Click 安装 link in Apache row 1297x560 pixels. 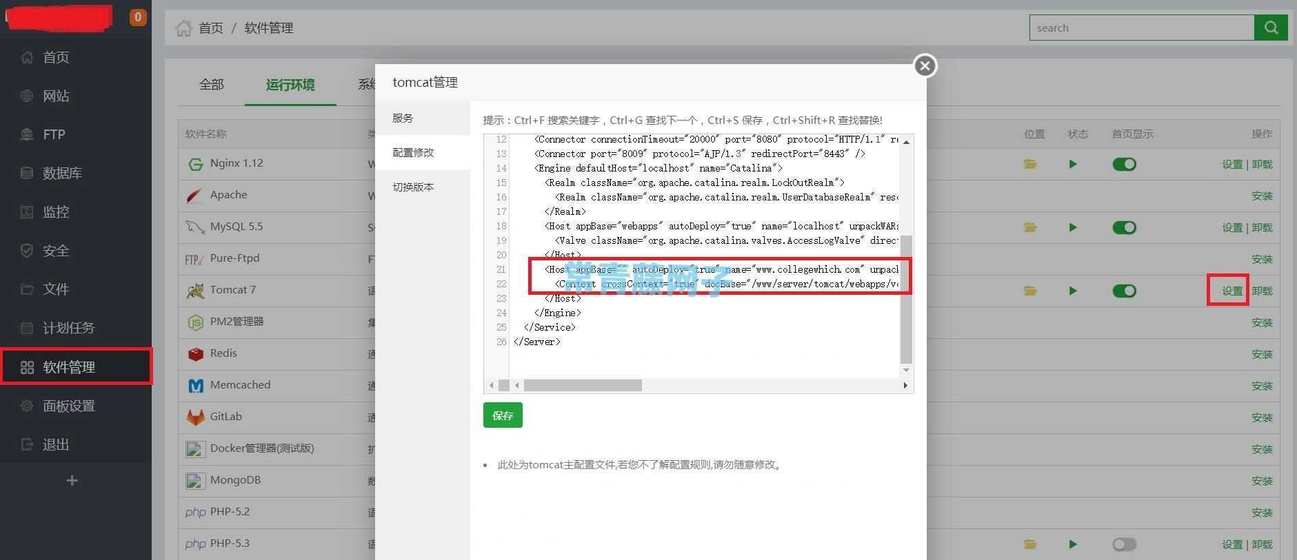1262,196
